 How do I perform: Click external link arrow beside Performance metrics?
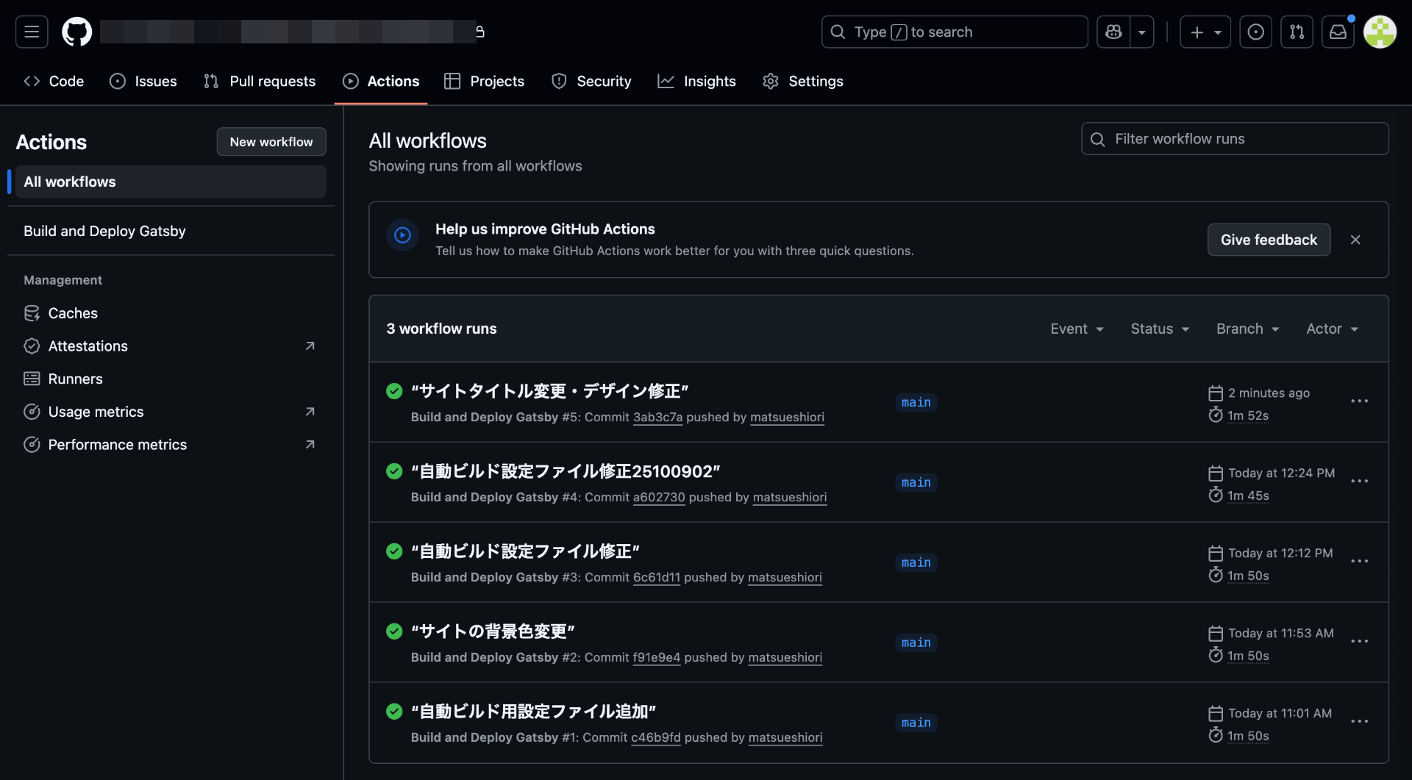[x=310, y=445]
